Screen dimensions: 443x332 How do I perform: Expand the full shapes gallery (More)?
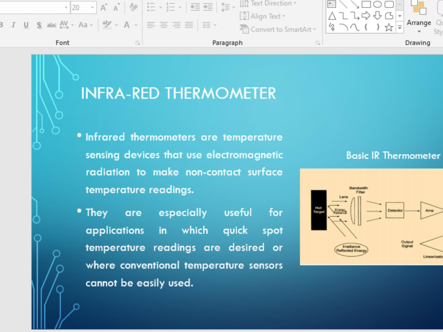tap(400, 27)
